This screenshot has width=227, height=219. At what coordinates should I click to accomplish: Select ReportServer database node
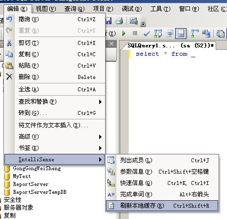pos(31,184)
